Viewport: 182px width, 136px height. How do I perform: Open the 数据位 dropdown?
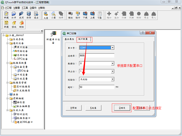[112, 63]
